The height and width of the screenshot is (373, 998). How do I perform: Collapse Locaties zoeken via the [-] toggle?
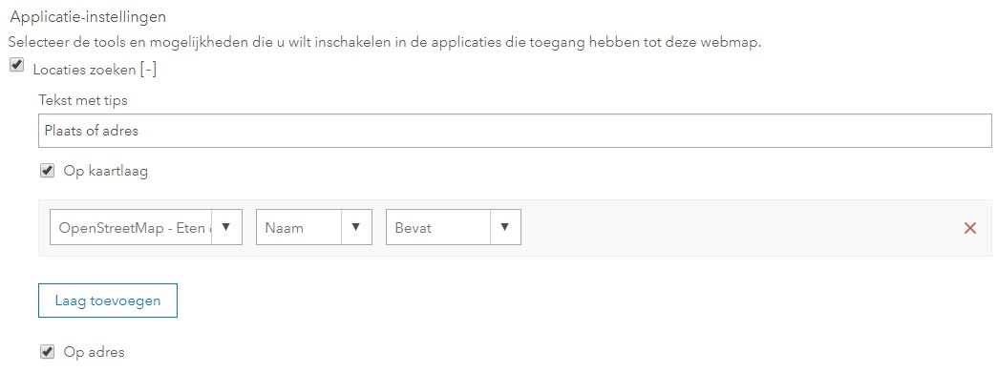[x=148, y=70]
